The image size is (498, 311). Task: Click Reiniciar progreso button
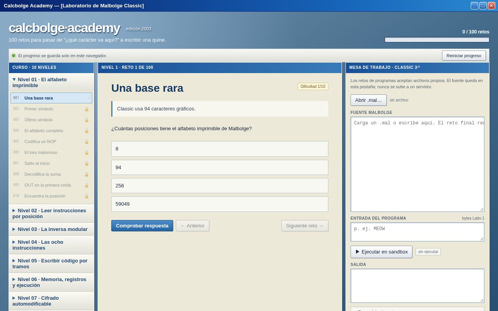(464, 56)
